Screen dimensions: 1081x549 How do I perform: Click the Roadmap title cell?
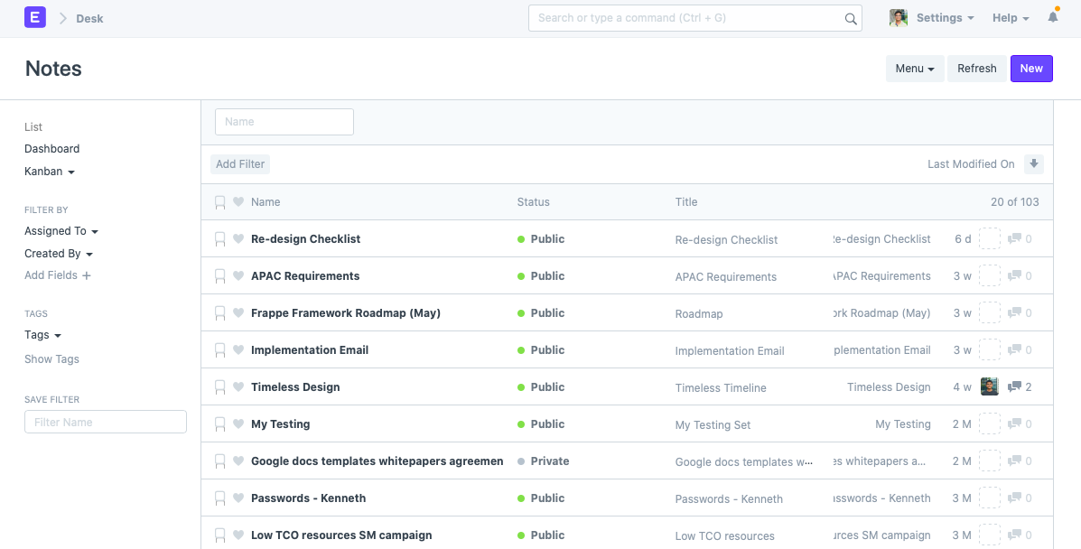pos(699,314)
